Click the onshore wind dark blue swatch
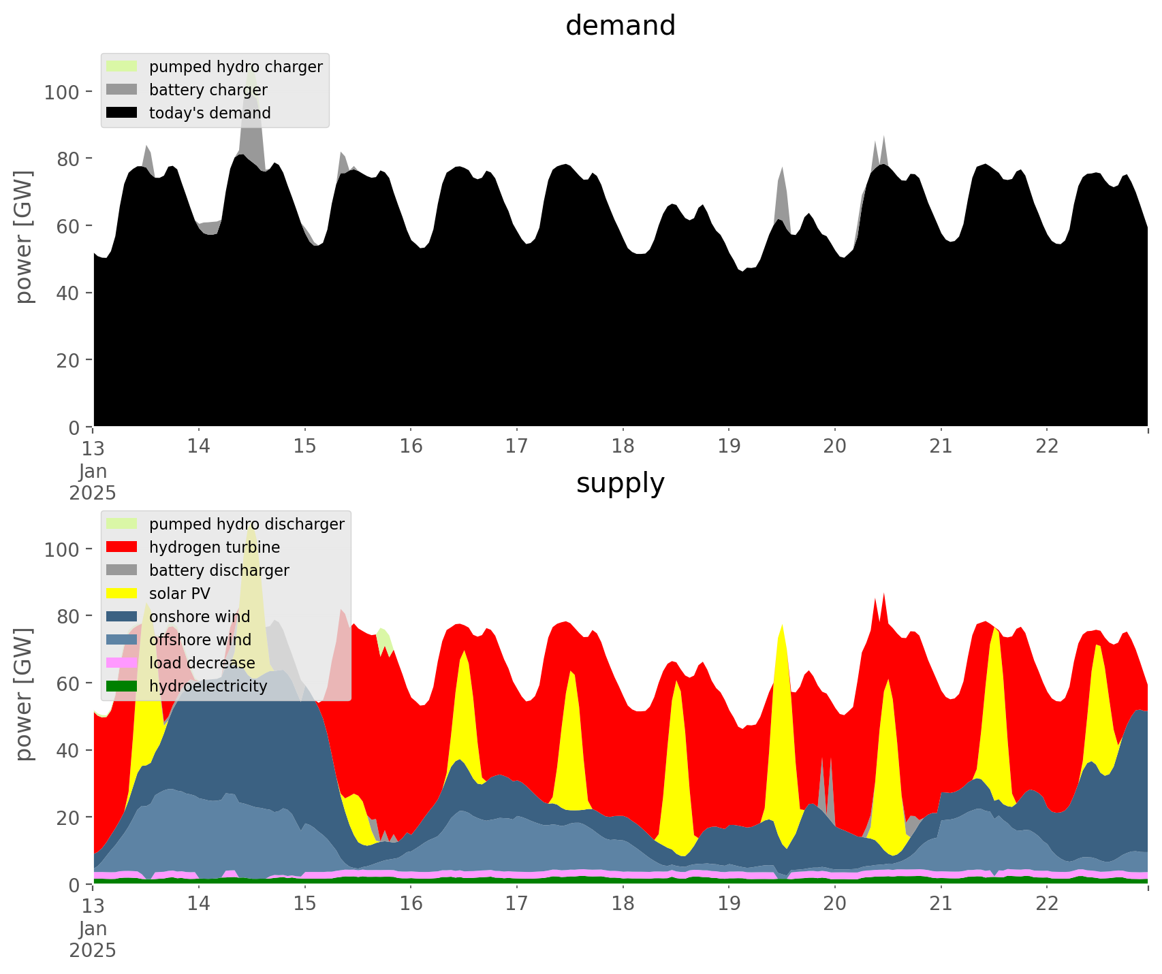This screenshot has height=974, width=1162. pos(122,617)
